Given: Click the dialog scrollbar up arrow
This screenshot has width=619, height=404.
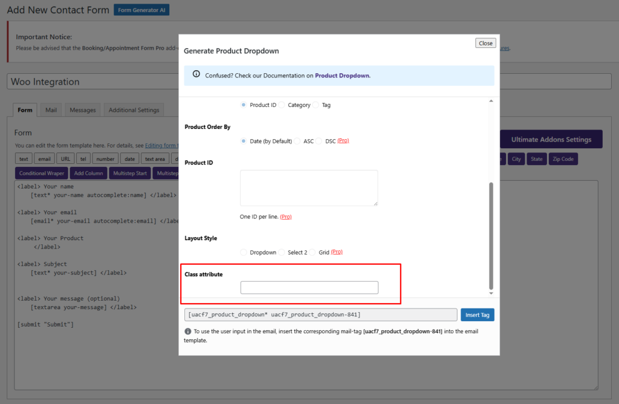Looking at the screenshot, I should (x=491, y=101).
